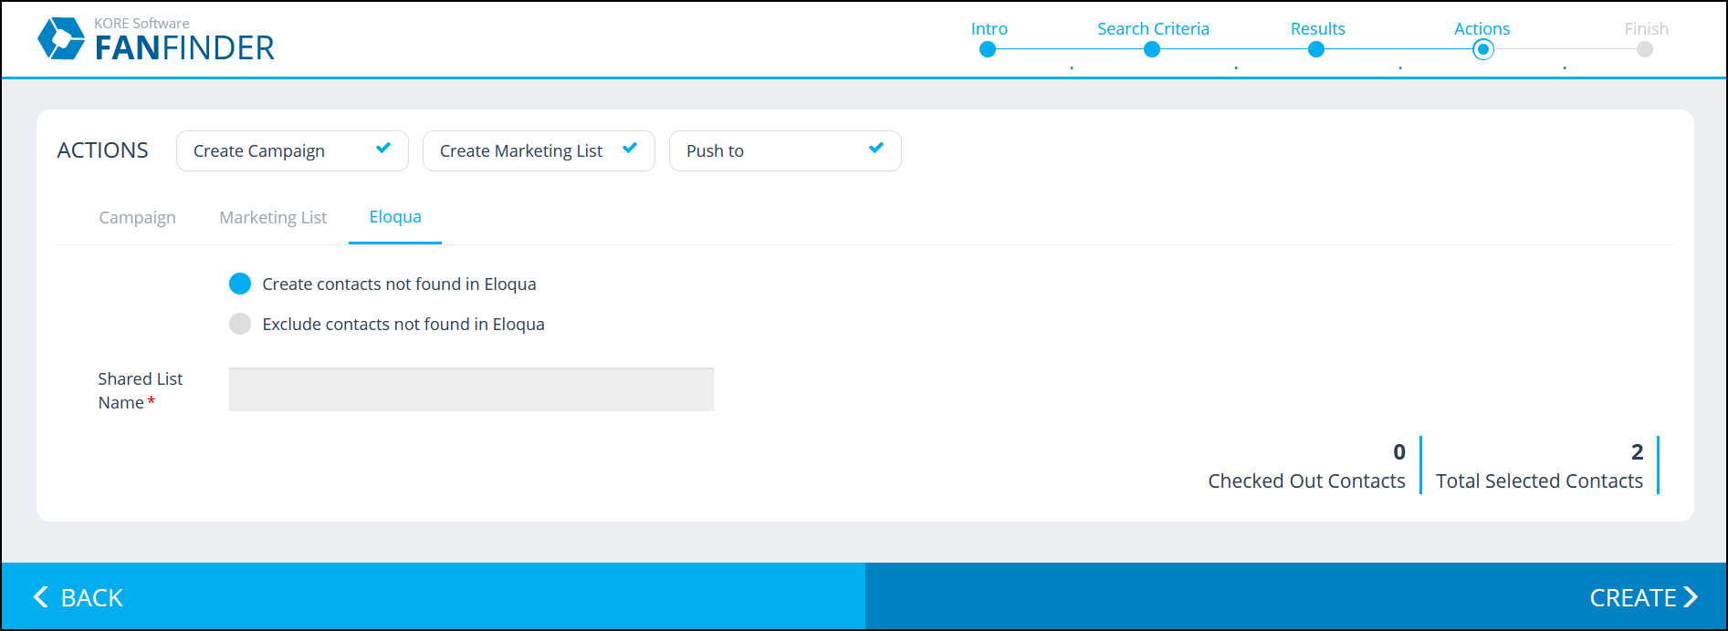Click the BACK button

tap(434, 596)
